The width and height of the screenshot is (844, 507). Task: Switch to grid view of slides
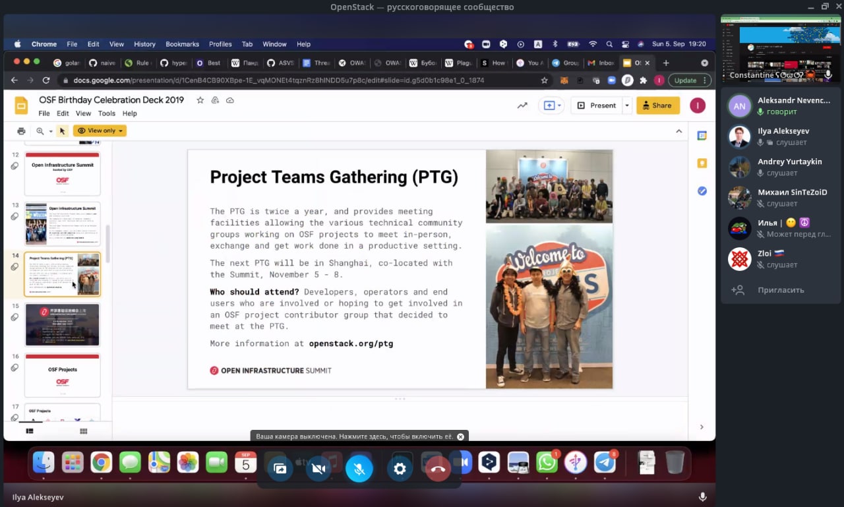[84, 431]
